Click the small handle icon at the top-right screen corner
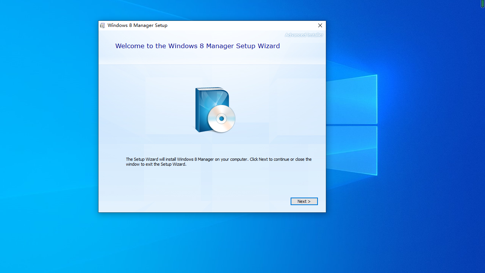485x273 pixels. (x=482, y=4)
